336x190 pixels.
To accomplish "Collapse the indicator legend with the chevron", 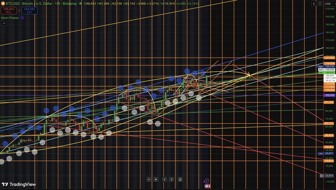I will [4, 23].
